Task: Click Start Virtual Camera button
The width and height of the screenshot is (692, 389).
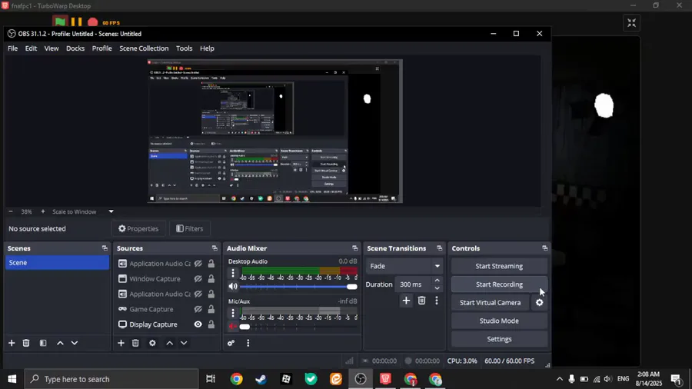Action: (x=491, y=303)
